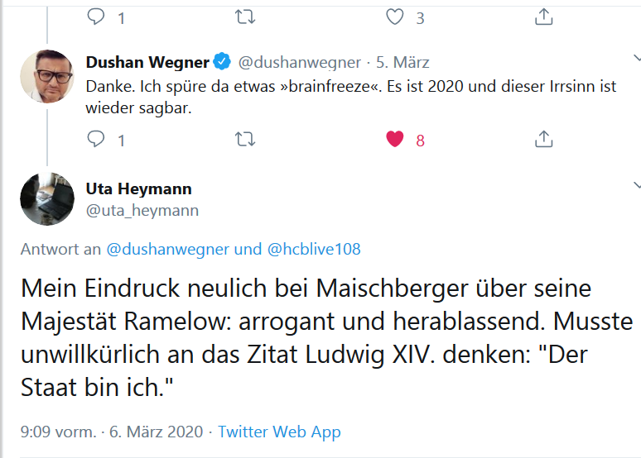641x458 pixels.
Task: Open the Twitter Web App source link
Action: [x=279, y=432]
